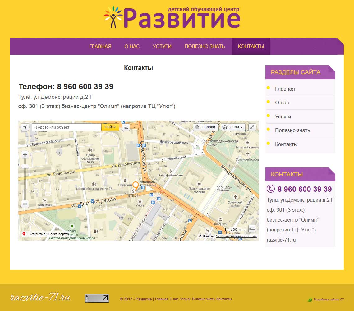The width and height of the screenshot is (354, 311).
Task: Open УСЛУГИ in the navigation bar
Action: tap(162, 46)
